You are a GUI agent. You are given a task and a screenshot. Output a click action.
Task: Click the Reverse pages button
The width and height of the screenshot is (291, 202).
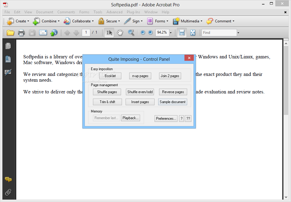pyautogui.click(x=173, y=92)
